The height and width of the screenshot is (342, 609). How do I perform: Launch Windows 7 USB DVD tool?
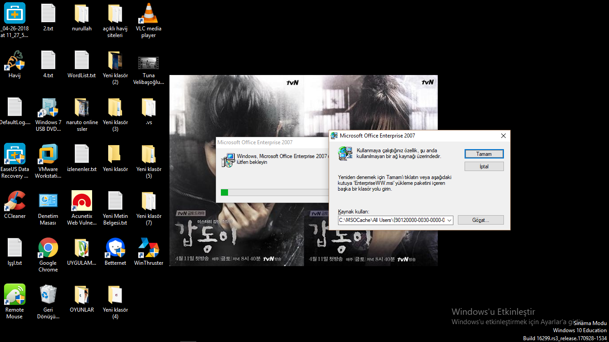click(48, 115)
